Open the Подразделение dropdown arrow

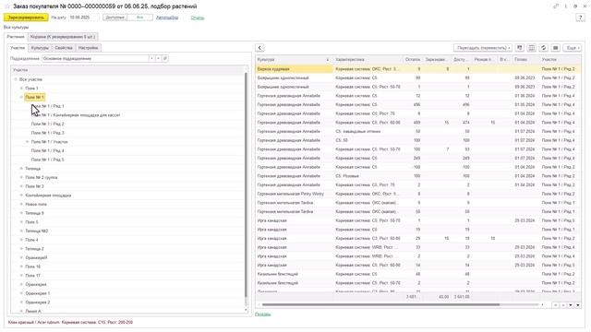point(151,59)
